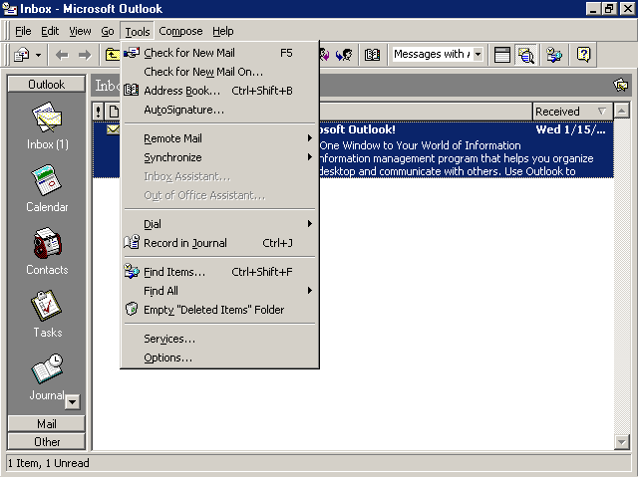Click the Received column header

pos(572,112)
